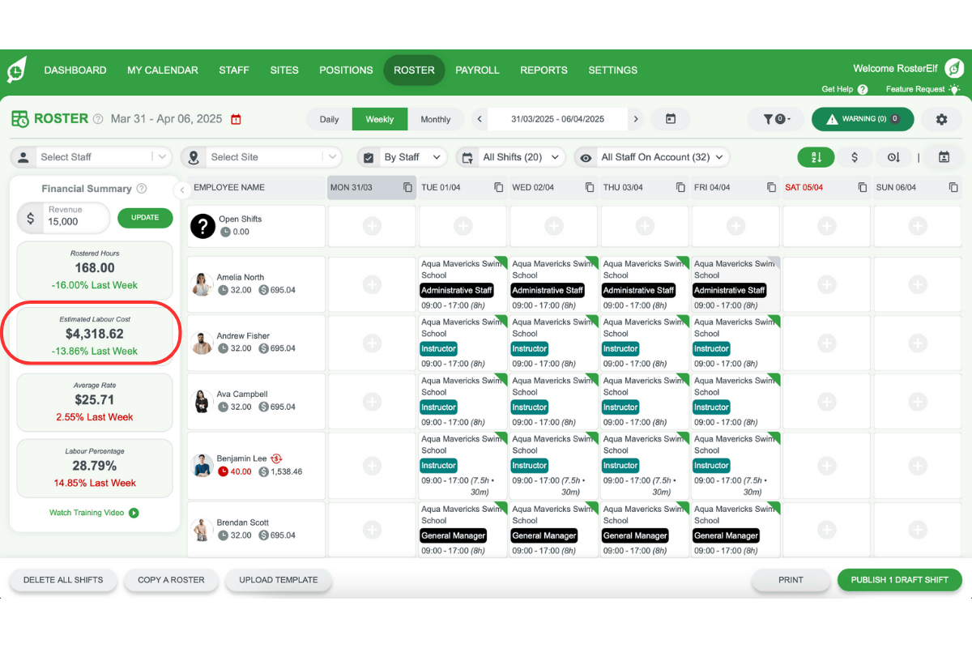Open the PAYROLL page
Image resolution: width=972 pixels, height=648 pixels.
(x=477, y=70)
